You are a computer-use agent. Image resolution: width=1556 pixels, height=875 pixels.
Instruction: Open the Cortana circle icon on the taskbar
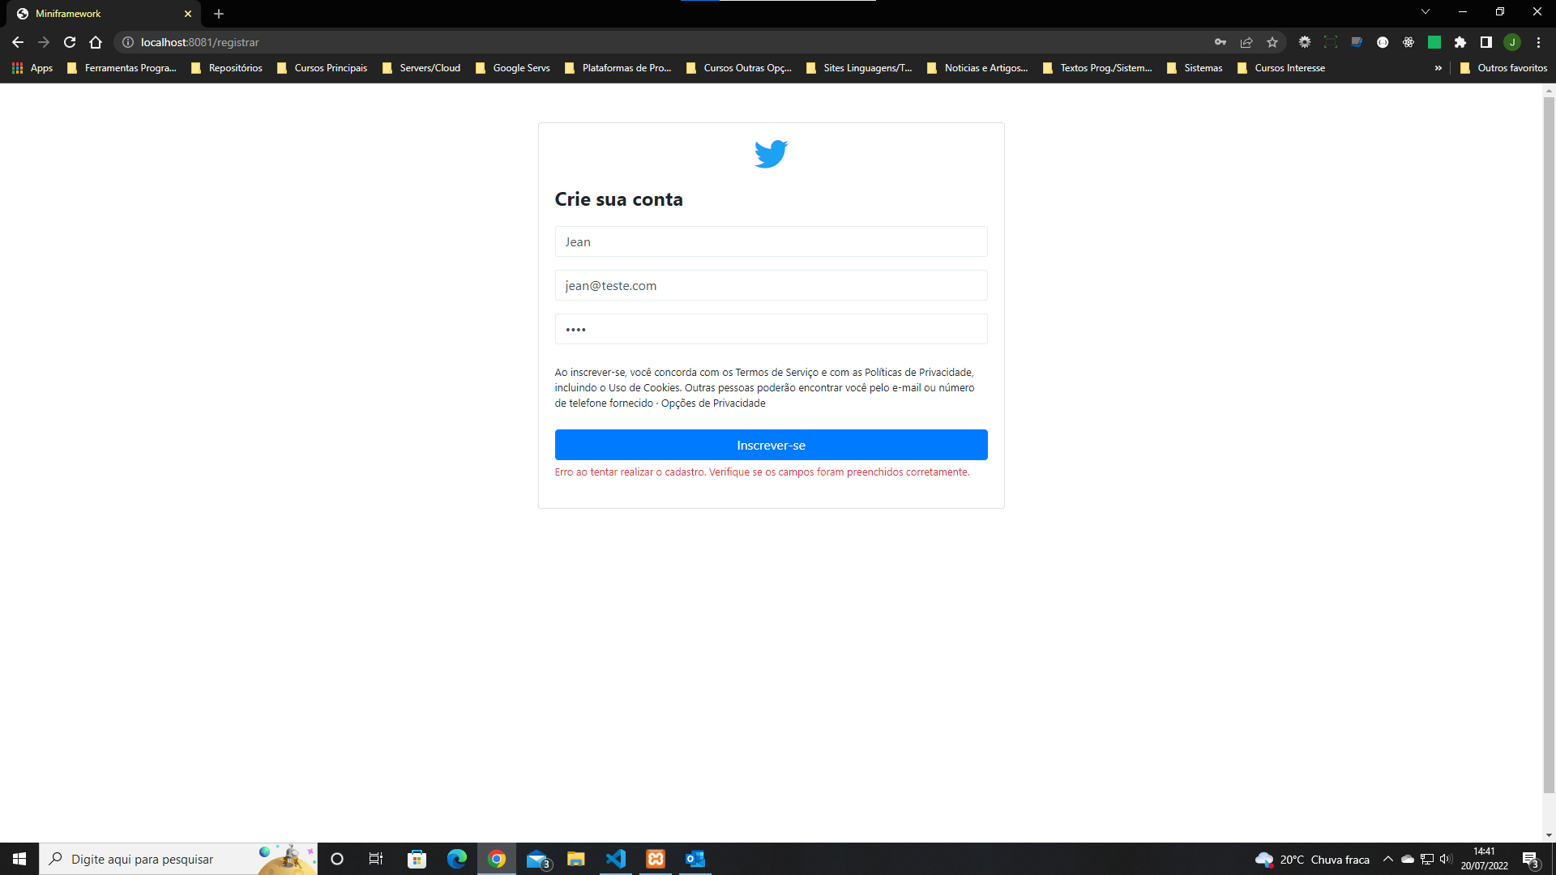337,859
